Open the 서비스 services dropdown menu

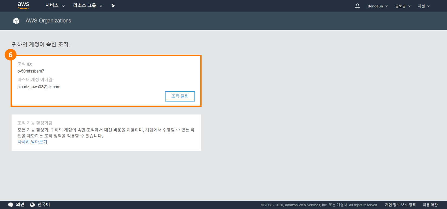[x=55, y=6]
